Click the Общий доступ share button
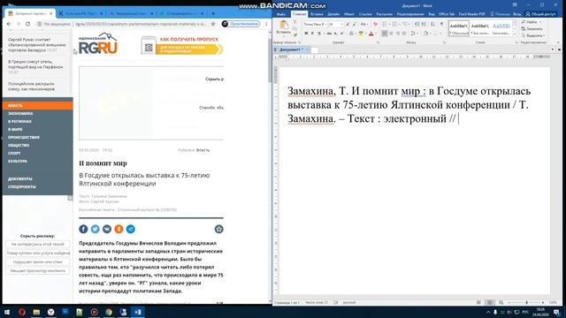 (540, 14)
